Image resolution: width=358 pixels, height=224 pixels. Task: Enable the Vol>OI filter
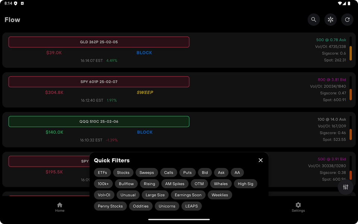click(x=104, y=195)
